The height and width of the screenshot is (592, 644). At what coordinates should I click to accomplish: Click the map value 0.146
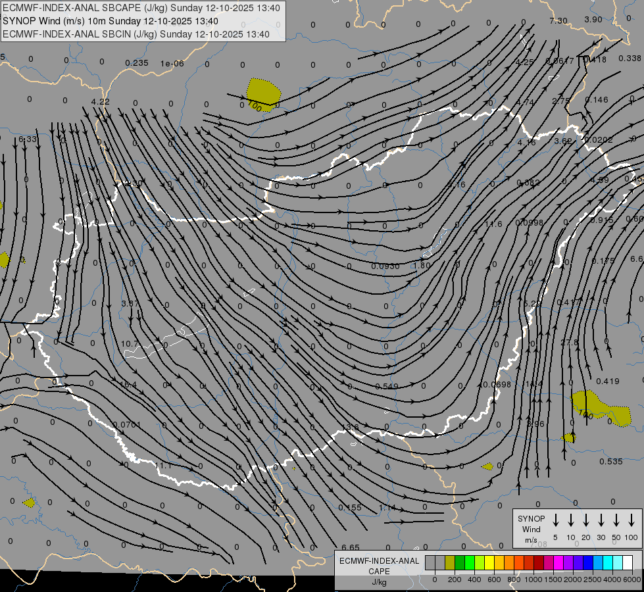click(597, 100)
